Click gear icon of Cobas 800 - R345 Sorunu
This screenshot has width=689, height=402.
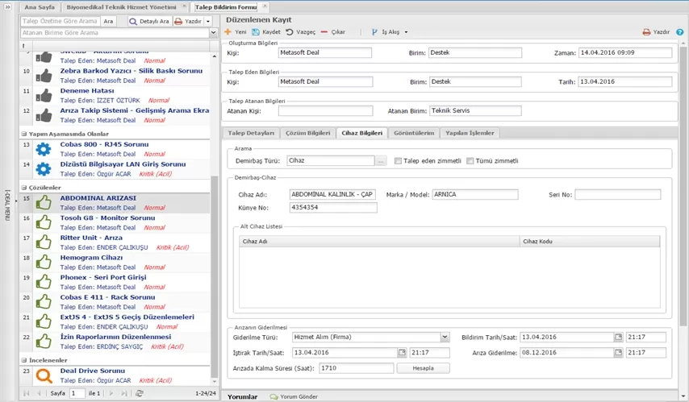coord(44,149)
